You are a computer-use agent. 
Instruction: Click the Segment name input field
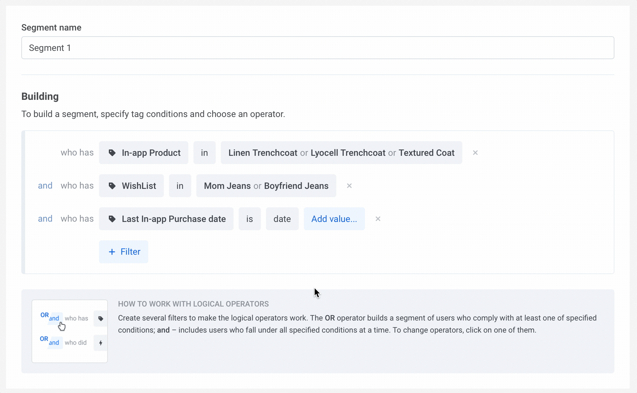[318, 48]
